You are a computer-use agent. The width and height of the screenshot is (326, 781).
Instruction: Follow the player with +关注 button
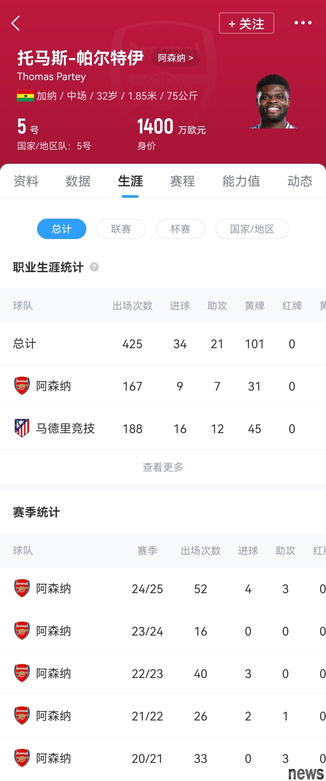246,23
